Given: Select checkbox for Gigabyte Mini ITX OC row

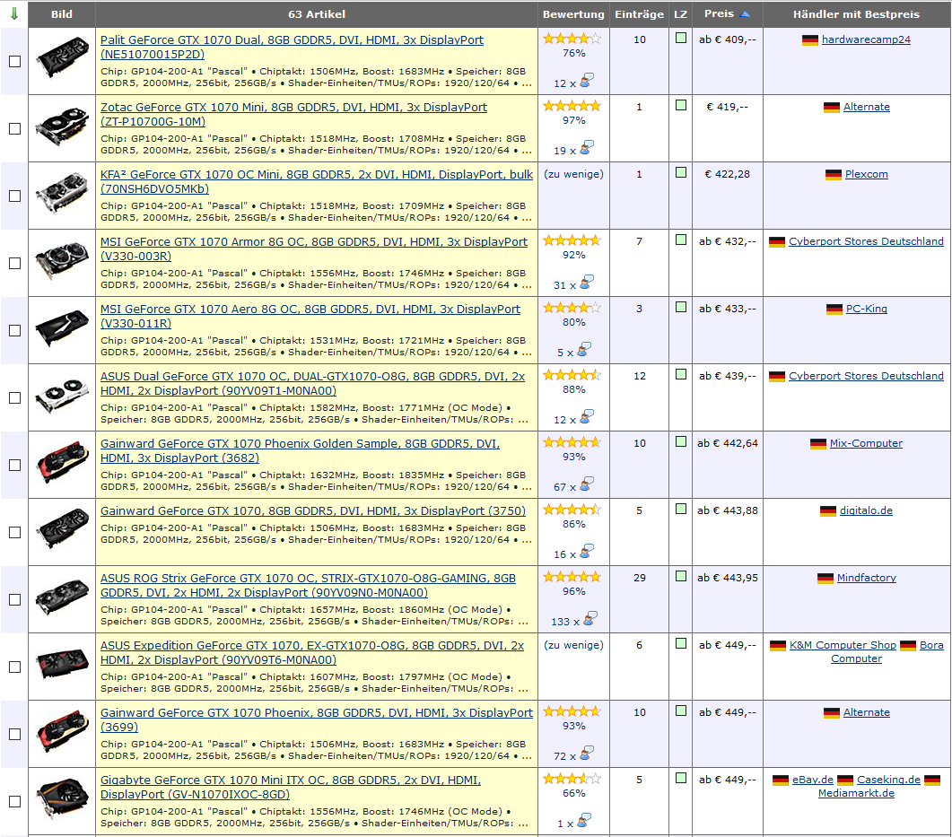Looking at the screenshot, I should pyautogui.click(x=15, y=801).
